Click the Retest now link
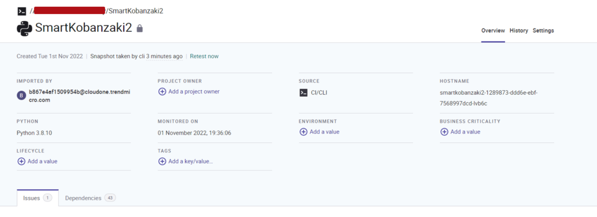 (204, 56)
